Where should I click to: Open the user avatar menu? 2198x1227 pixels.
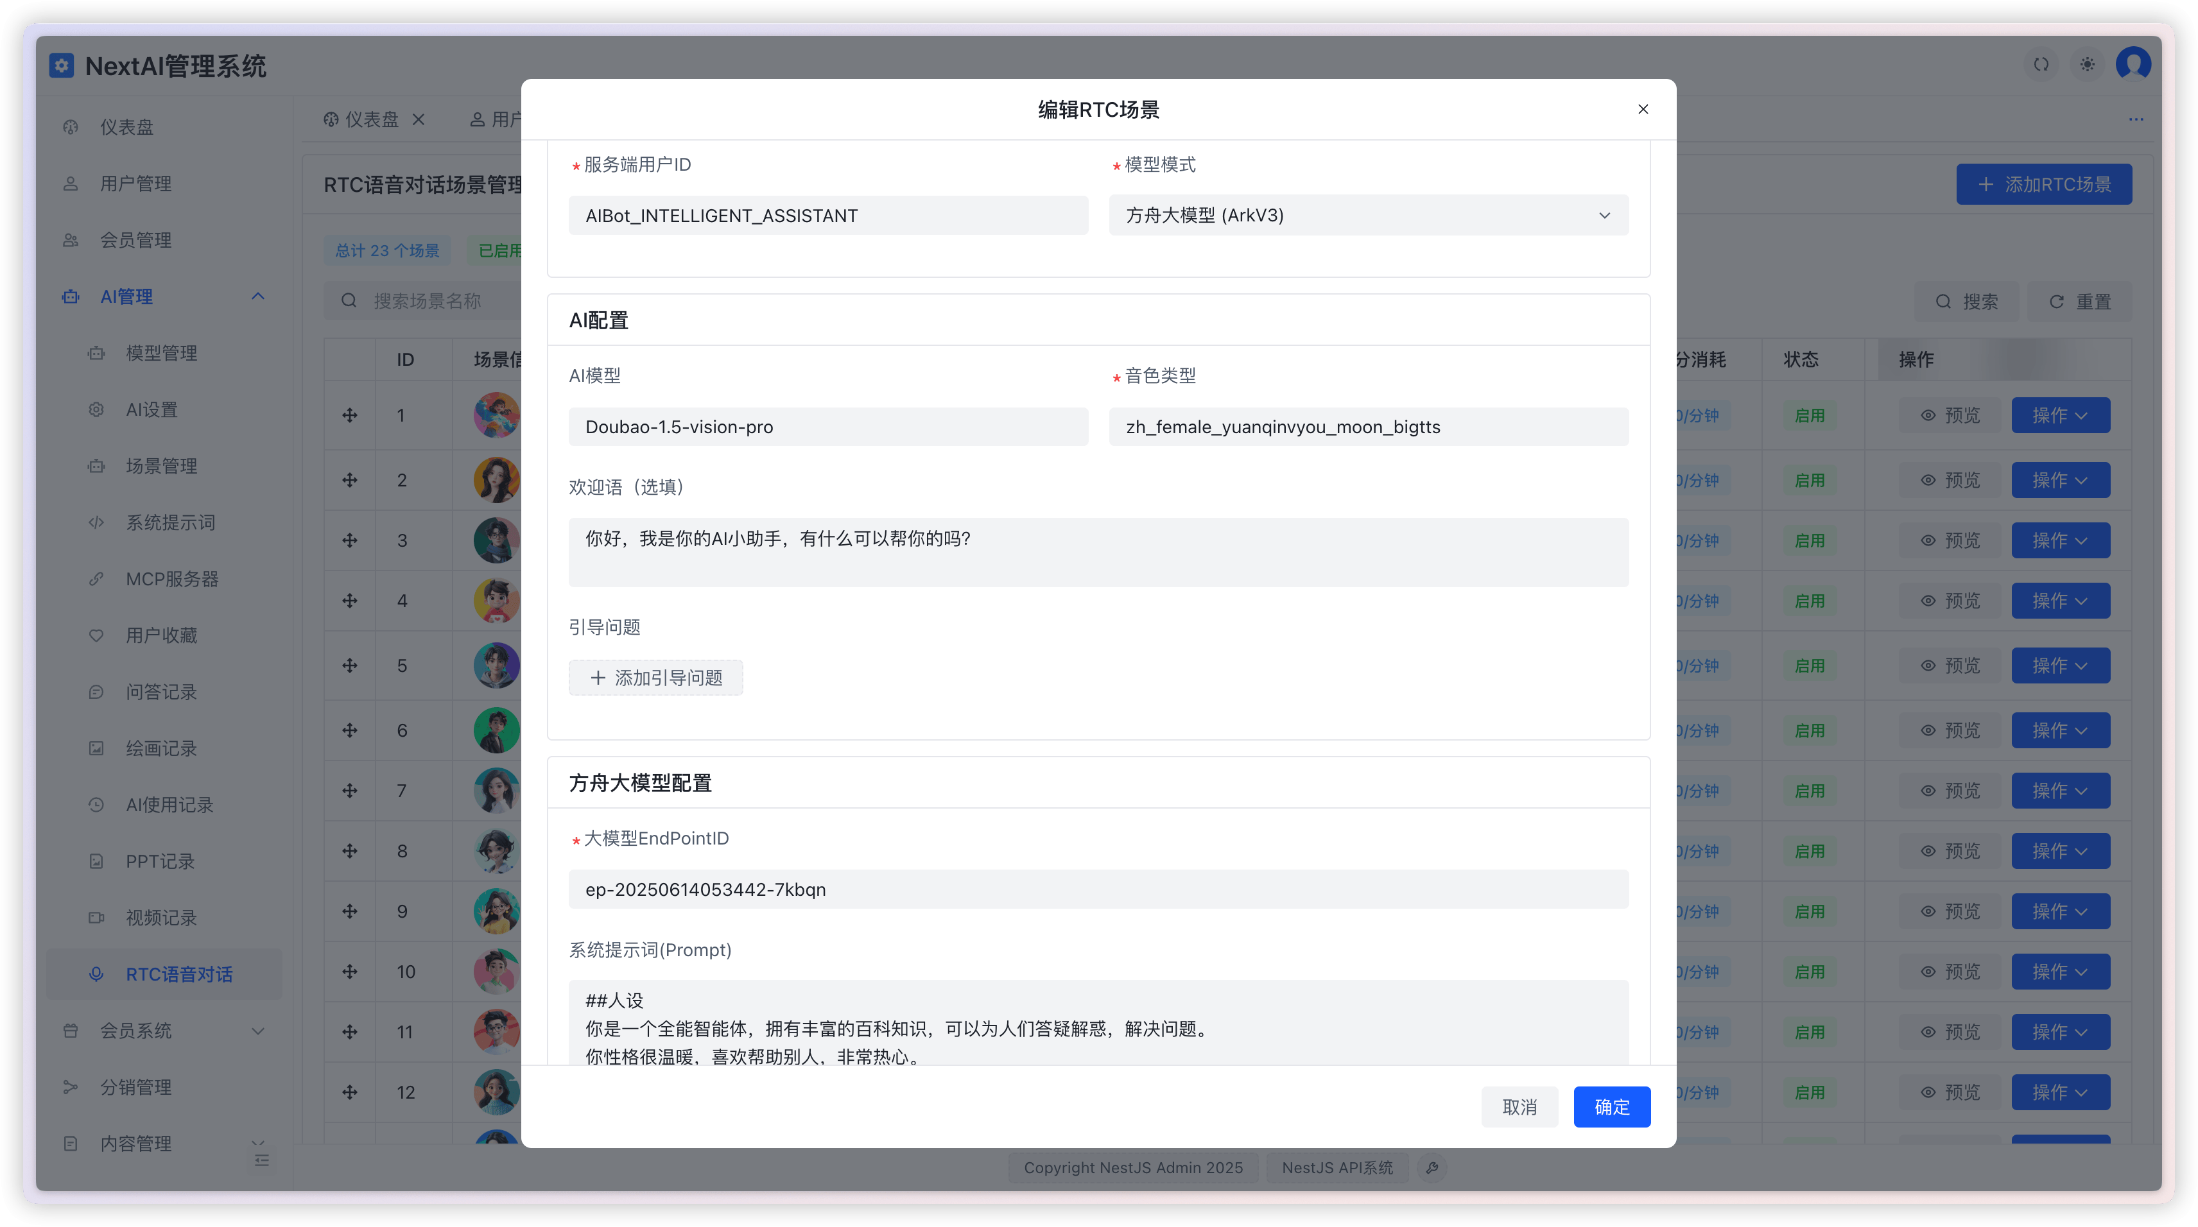2133,64
